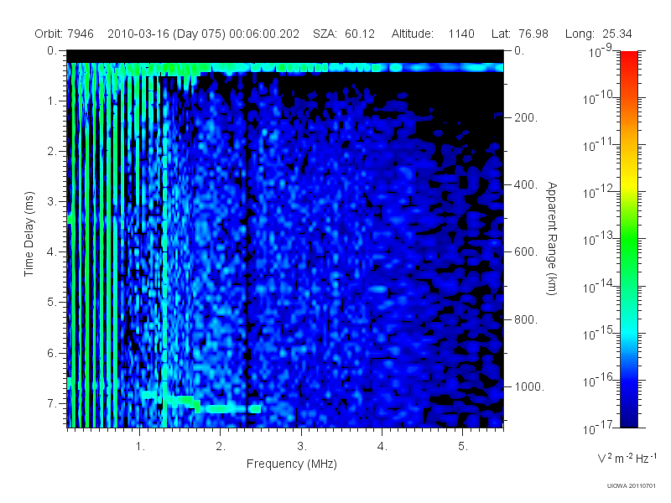Click the apparent range label '1000.'
Viewport: 671px width, 503px height.
529,386
